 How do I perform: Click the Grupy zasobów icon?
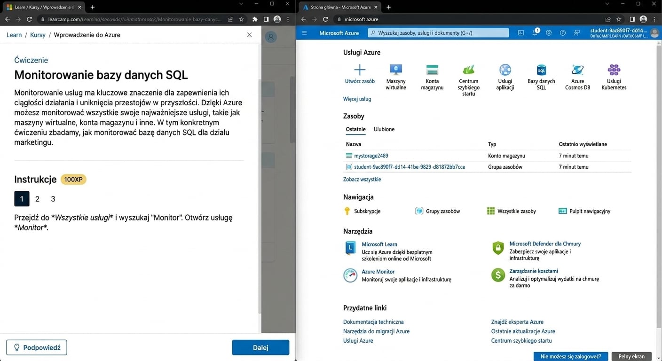tap(419, 211)
